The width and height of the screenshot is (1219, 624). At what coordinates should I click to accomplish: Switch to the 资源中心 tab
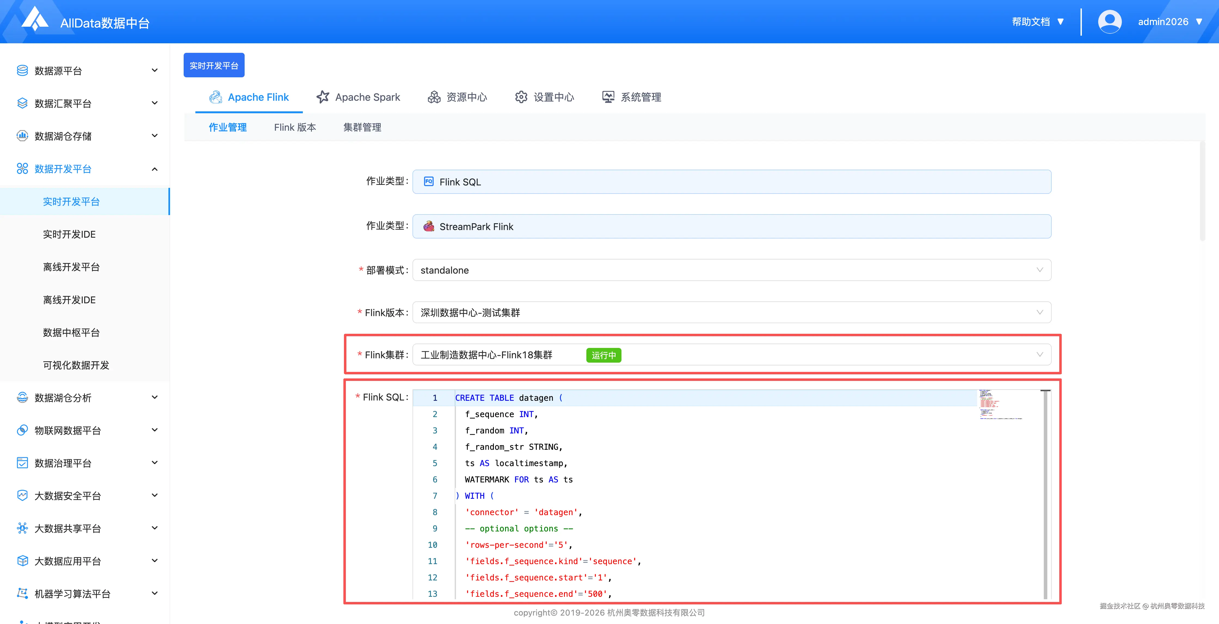[458, 97]
